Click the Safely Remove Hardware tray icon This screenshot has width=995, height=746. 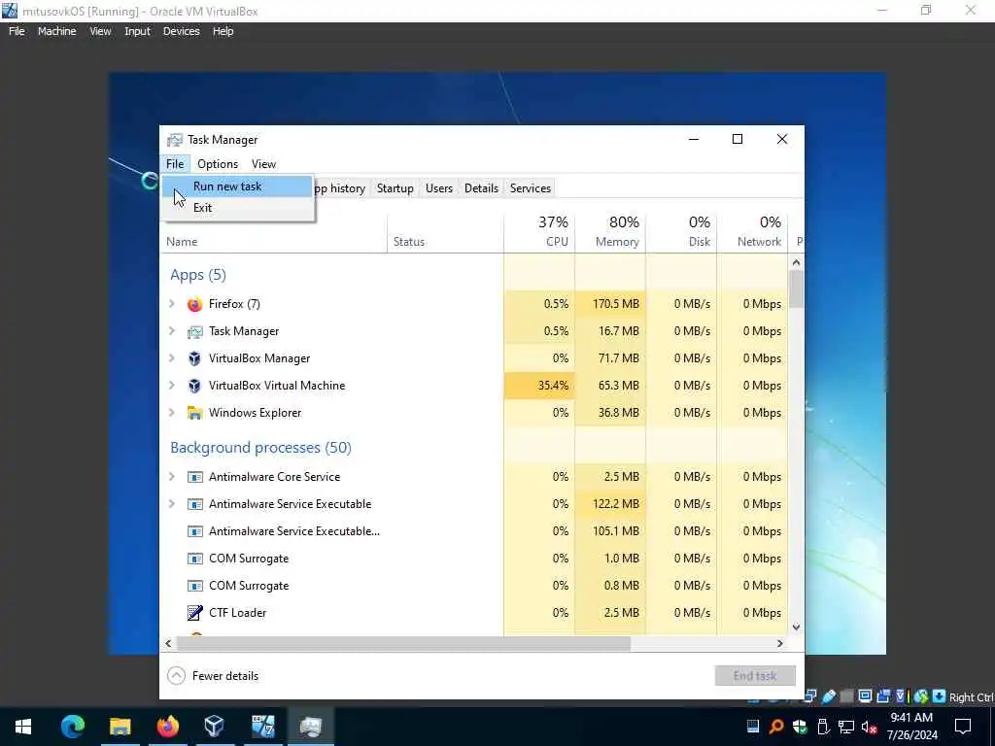(x=823, y=727)
